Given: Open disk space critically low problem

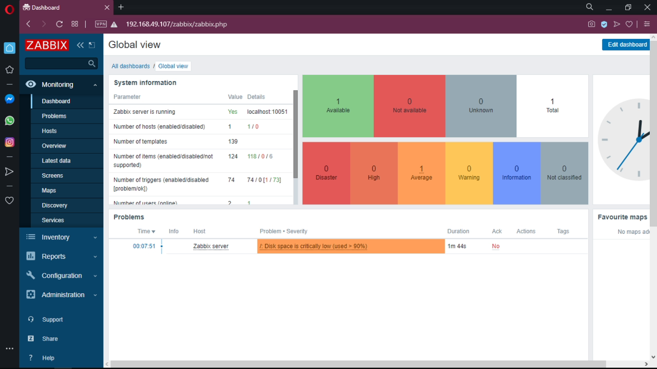Looking at the screenshot, I should tap(313, 246).
